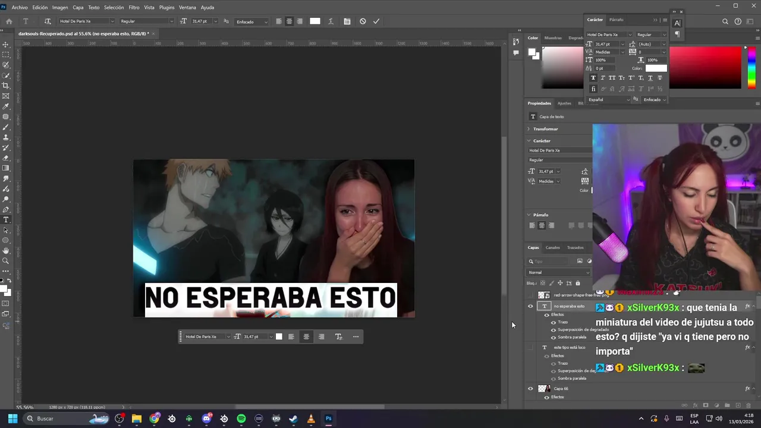
Task: Select the Gradient tool
Action: point(6,168)
